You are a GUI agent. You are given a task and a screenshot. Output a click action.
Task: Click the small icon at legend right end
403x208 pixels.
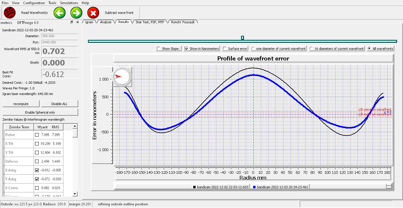(389, 186)
